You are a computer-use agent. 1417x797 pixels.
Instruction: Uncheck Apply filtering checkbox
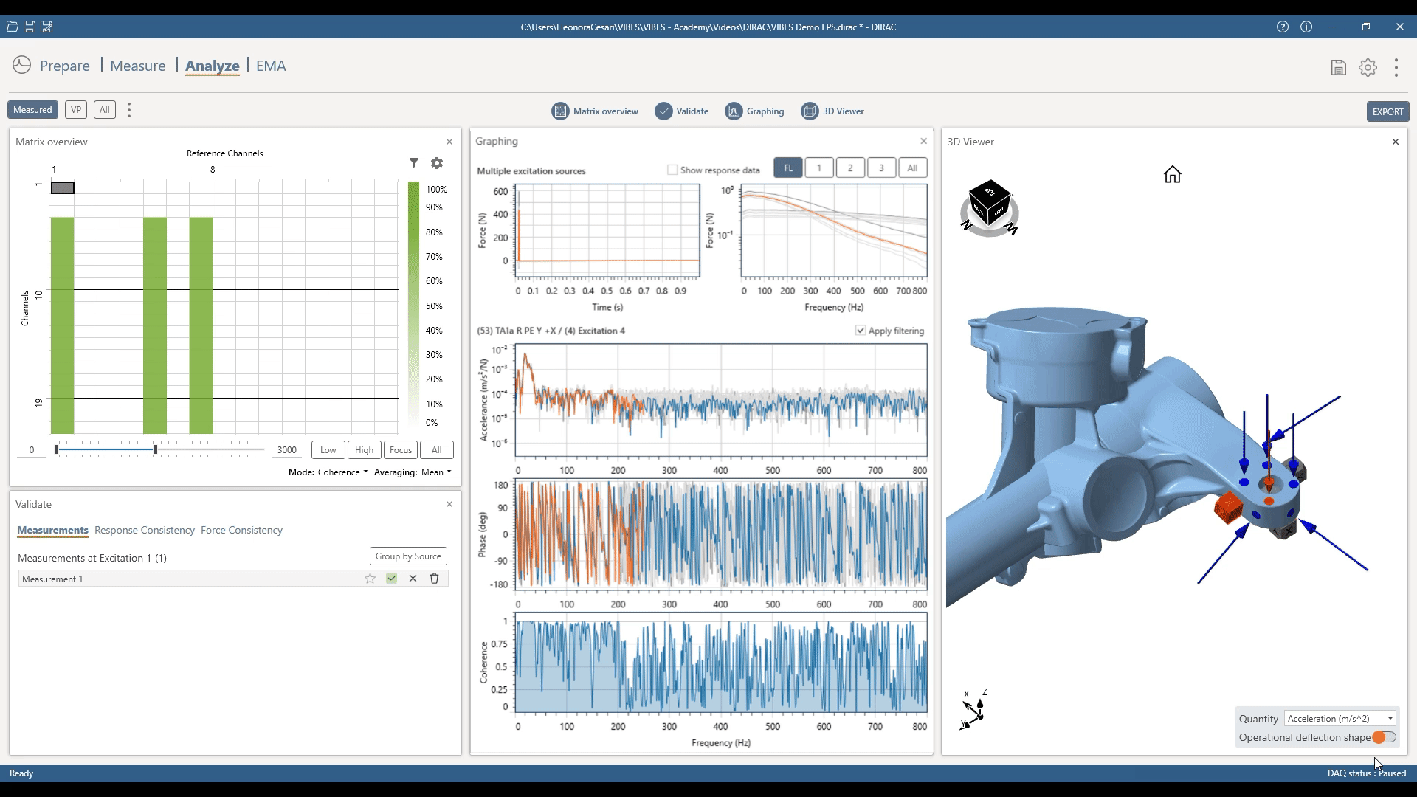tap(861, 331)
